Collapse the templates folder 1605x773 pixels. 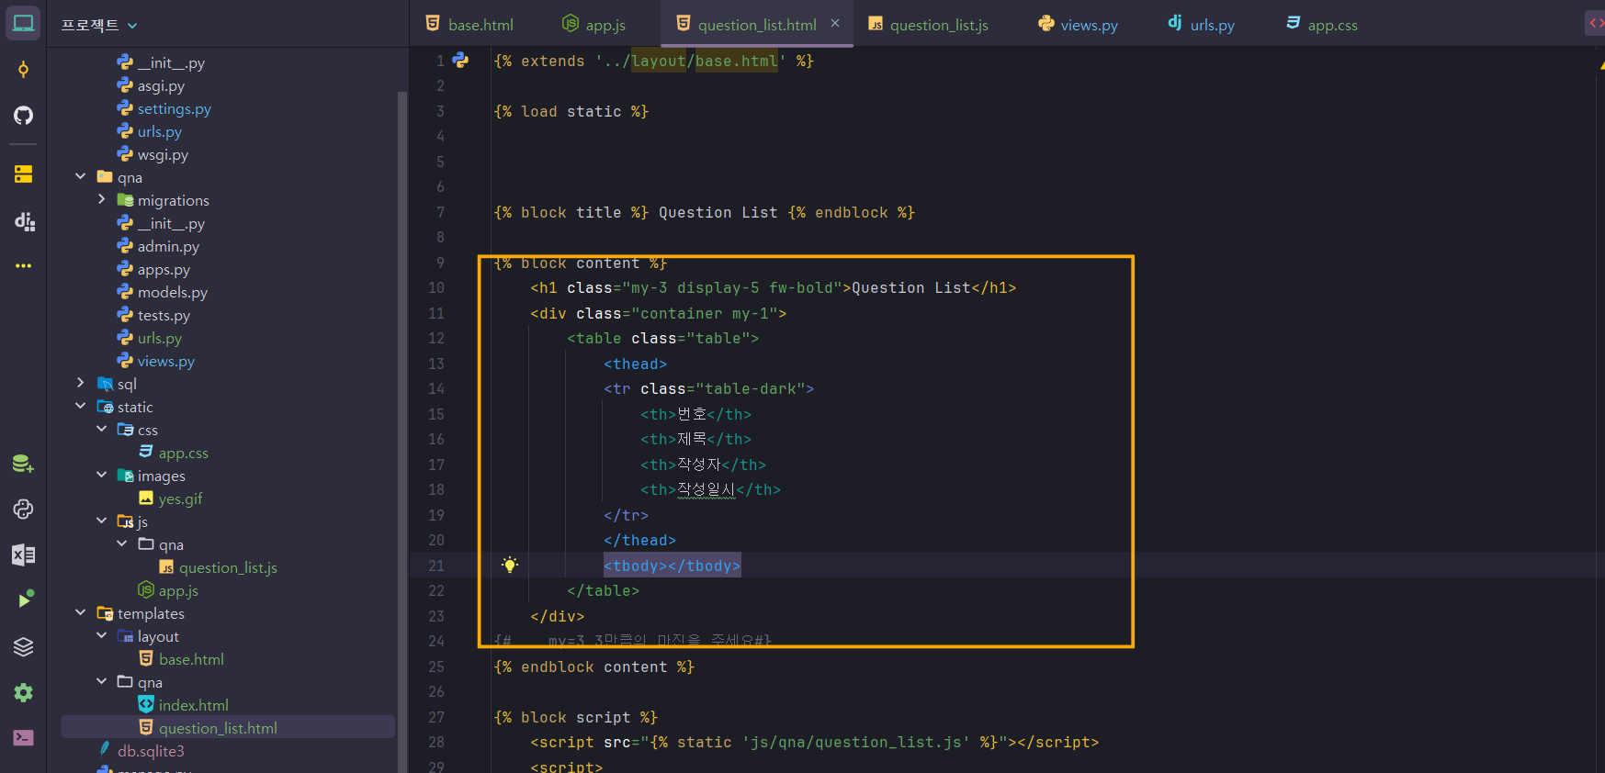[81, 612]
